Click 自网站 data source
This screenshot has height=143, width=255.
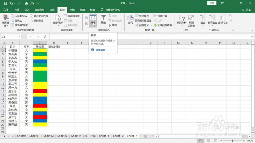tap(16, 21)
